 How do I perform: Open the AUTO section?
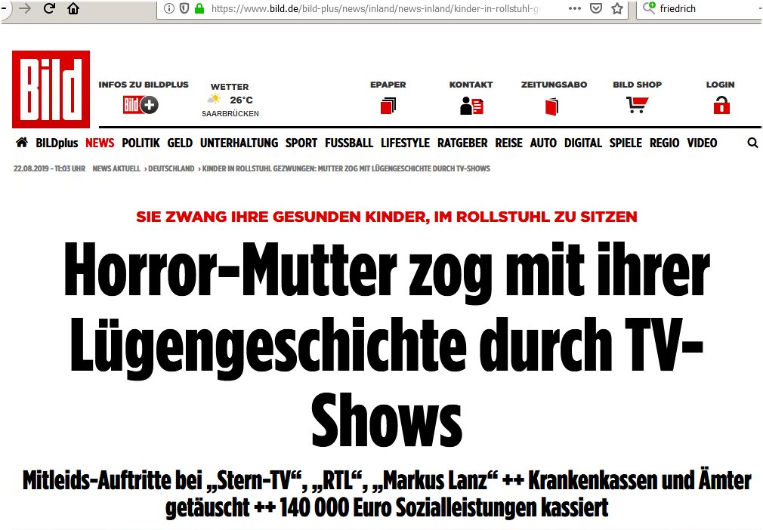[543, 143]
